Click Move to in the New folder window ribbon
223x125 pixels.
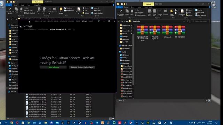tap(149, 13)
